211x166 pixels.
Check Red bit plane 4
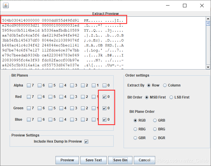pos(61,97)
